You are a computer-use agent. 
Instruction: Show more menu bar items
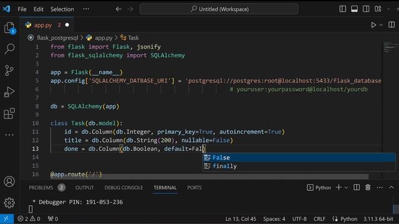pos(86,9)
